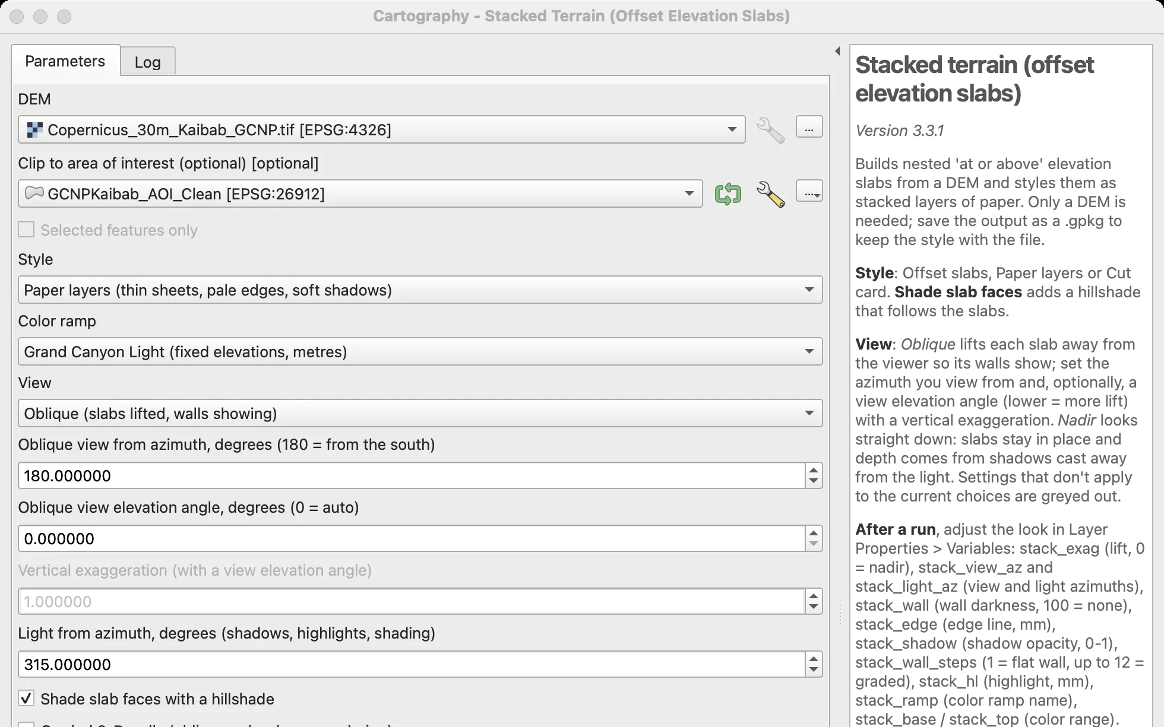This screenshot has width=1164, height=727.
Task: Increase oblique view azimuth with up arrow
Action: tap(814, 470)
